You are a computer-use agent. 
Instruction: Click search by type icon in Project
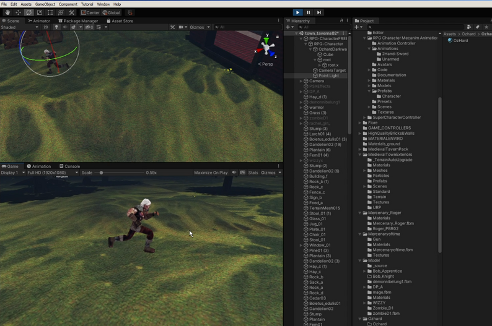tap(469, 27)
